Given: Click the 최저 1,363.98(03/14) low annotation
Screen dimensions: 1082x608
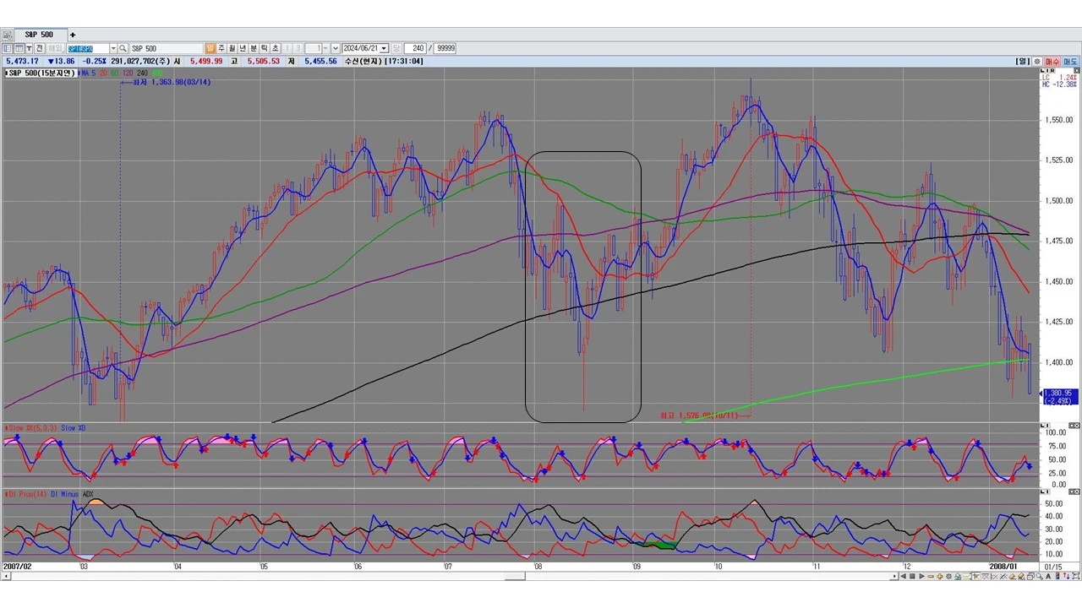Looking at the screenshot, I should point(167,82).
